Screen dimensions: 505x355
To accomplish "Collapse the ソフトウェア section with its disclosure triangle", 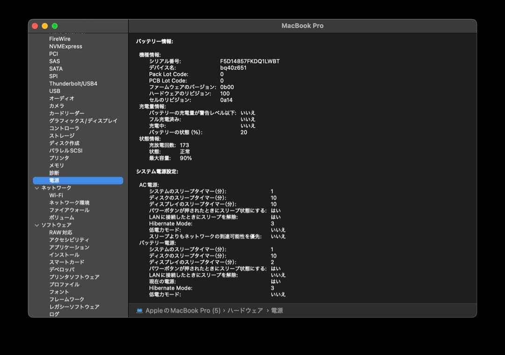I will pos(36,225).
